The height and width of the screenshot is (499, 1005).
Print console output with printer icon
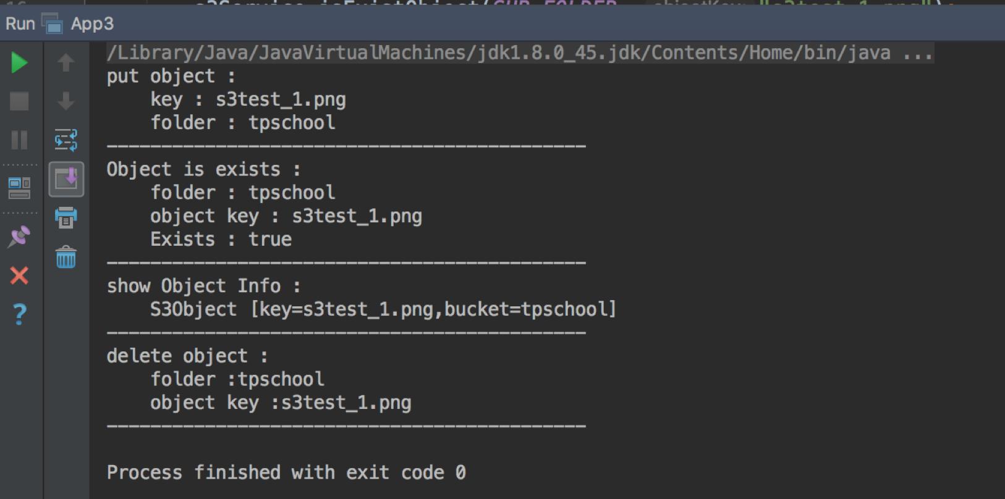[x=66, y=218]
